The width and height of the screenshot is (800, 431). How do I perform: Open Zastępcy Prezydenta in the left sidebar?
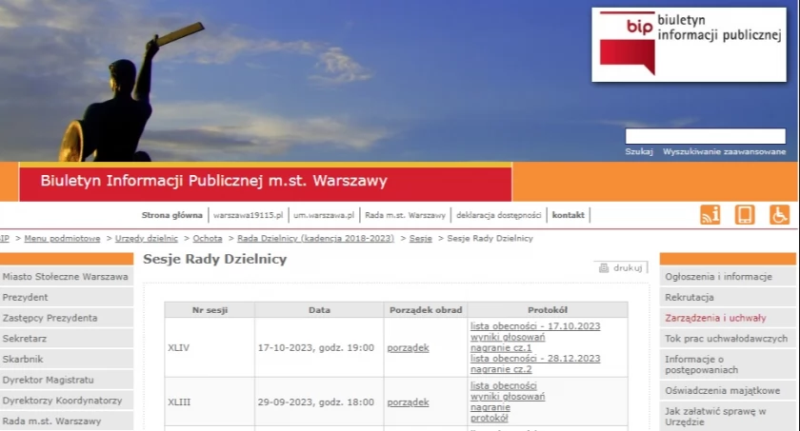[67, 318]
